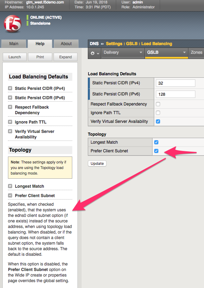The width and height of the screenshot is (204, 288).
Task: Expand Respect Fallback Dependency help plus icon
Action: pos(10,107)
